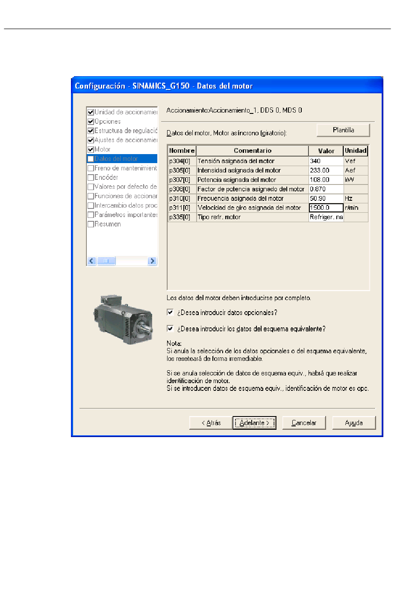Click the motor picture thumbnail

click(x=123, y=319)
